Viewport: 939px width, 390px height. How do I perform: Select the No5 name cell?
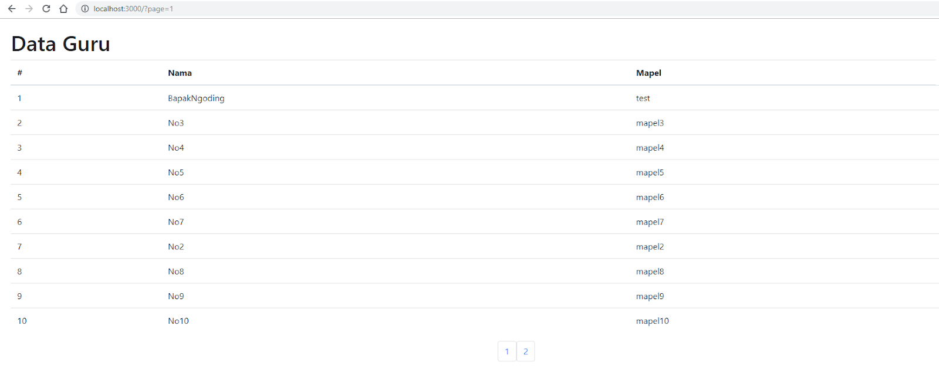point(176,172)
